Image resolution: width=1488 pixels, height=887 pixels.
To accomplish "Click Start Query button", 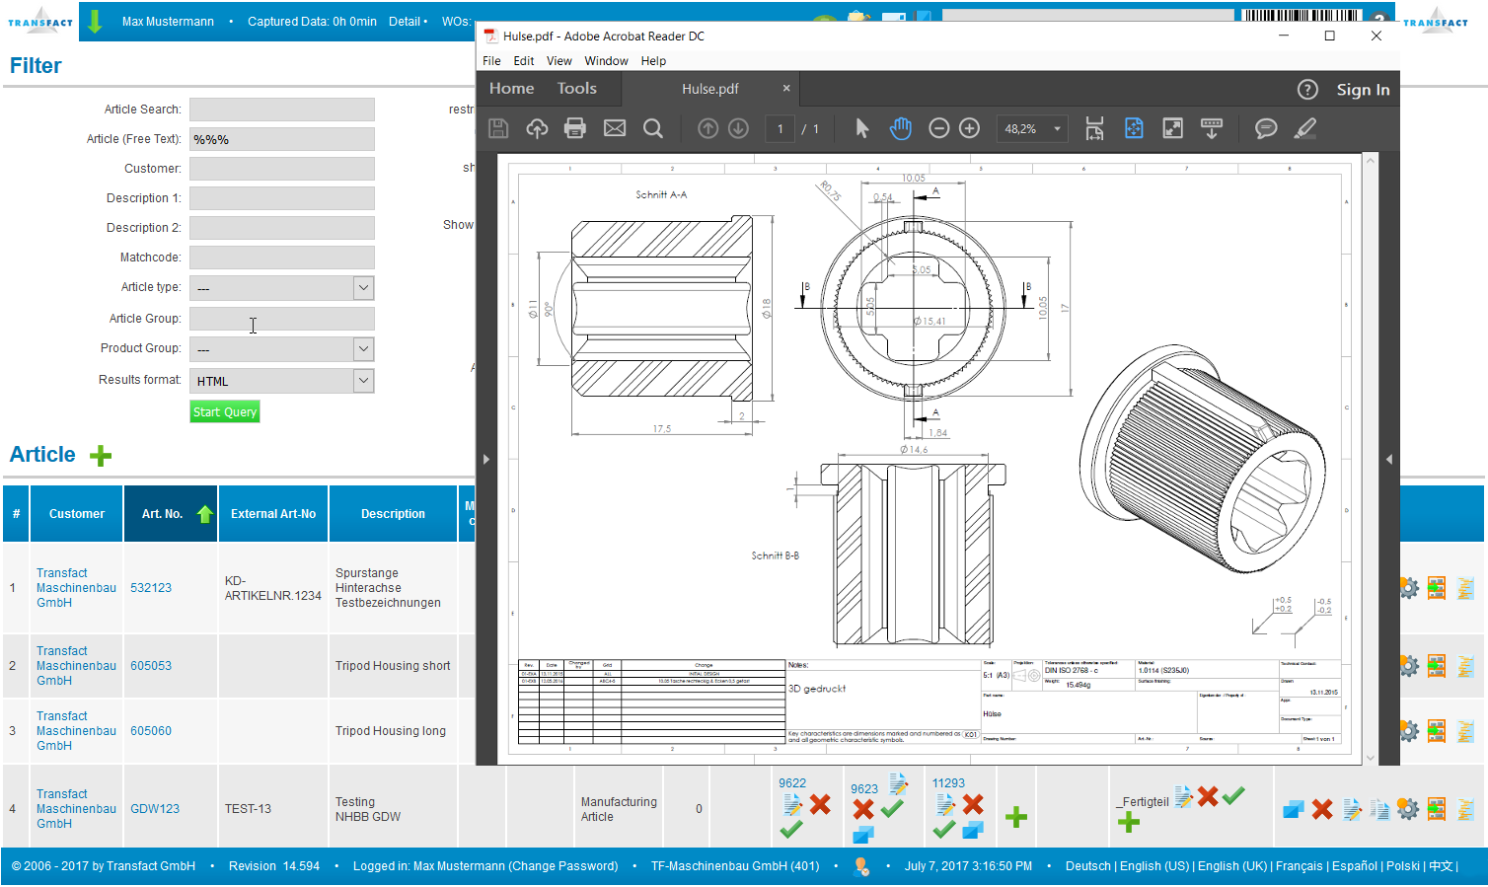I will pos(225,412).
